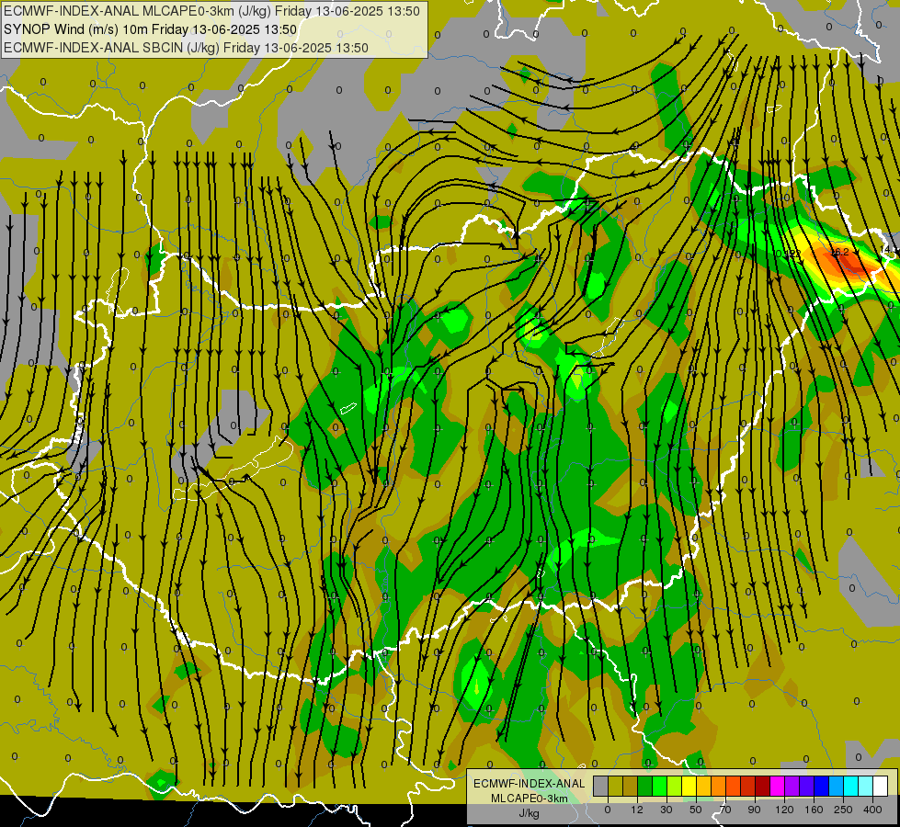Select the white legend swatch
Viewport: 900px width, 827px height.
coord(880,786)
